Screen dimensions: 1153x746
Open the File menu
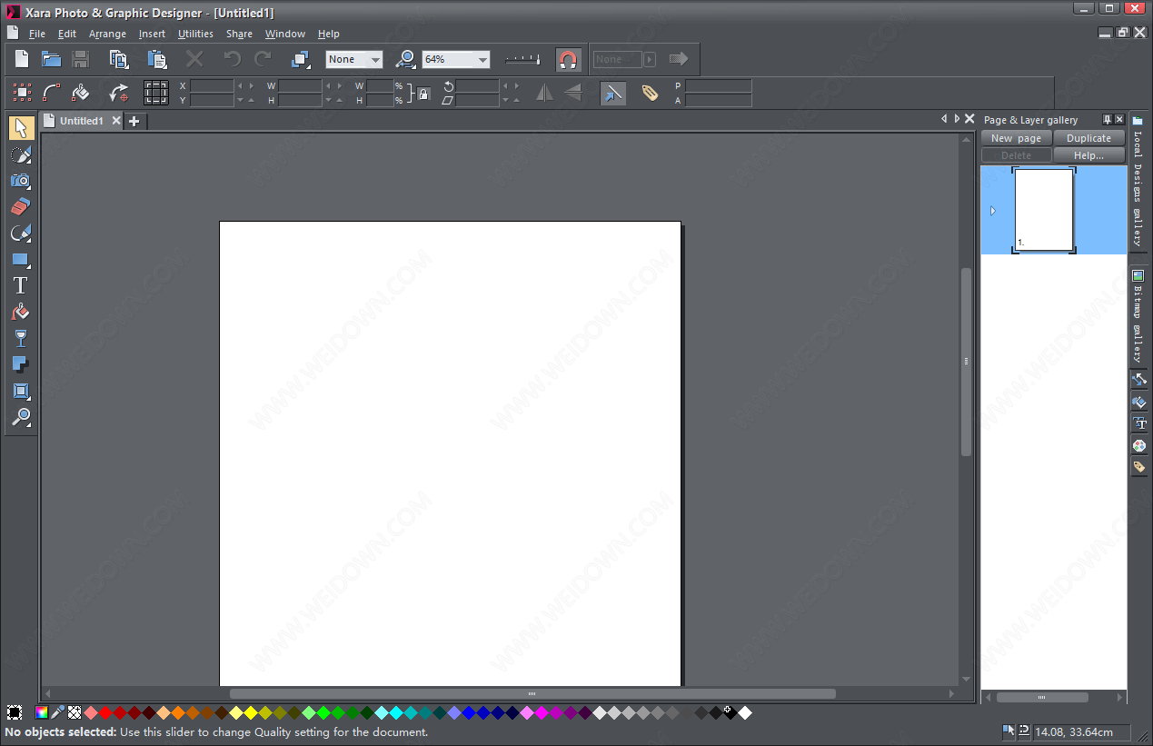[x=37, y=34]
